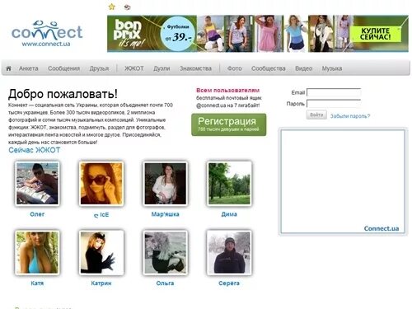Click the name link Катя
The height and width of the screenshot is (309, 412).
[x=37, y=283]
